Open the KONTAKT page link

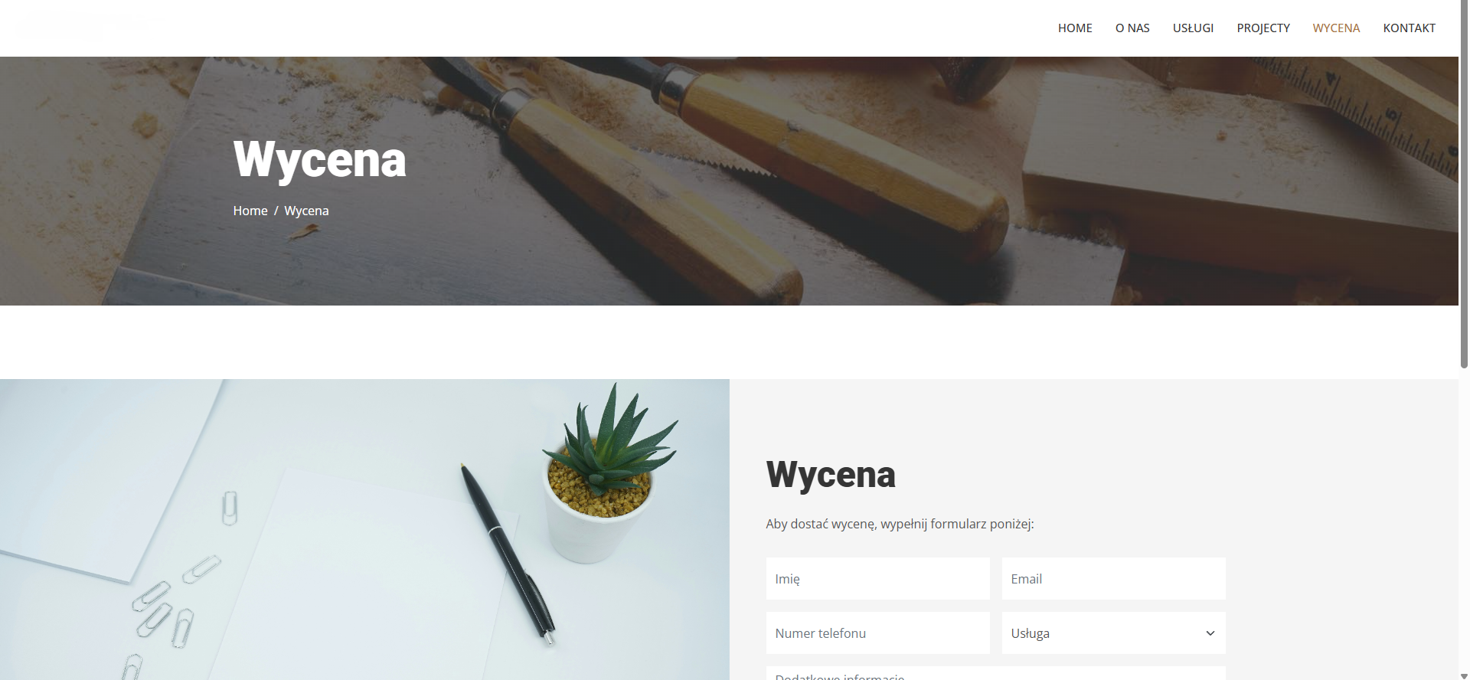coord(1409,28)
